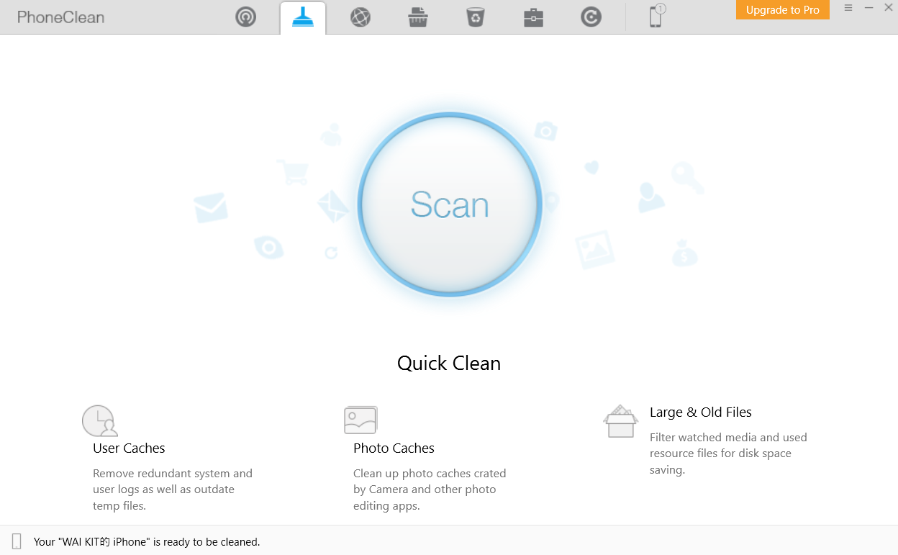Image resolution: width=898 pixels, height=555 pixels.
Task: Click the Photo Caches picture icon
Action: tap(360, 420)
